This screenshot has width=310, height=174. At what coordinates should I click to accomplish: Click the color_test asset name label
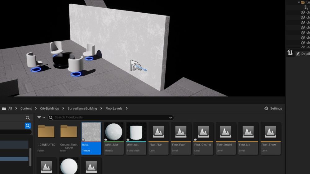tap(133, 145)
